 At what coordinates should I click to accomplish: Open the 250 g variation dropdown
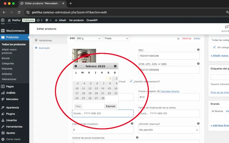tap(88, 38)
